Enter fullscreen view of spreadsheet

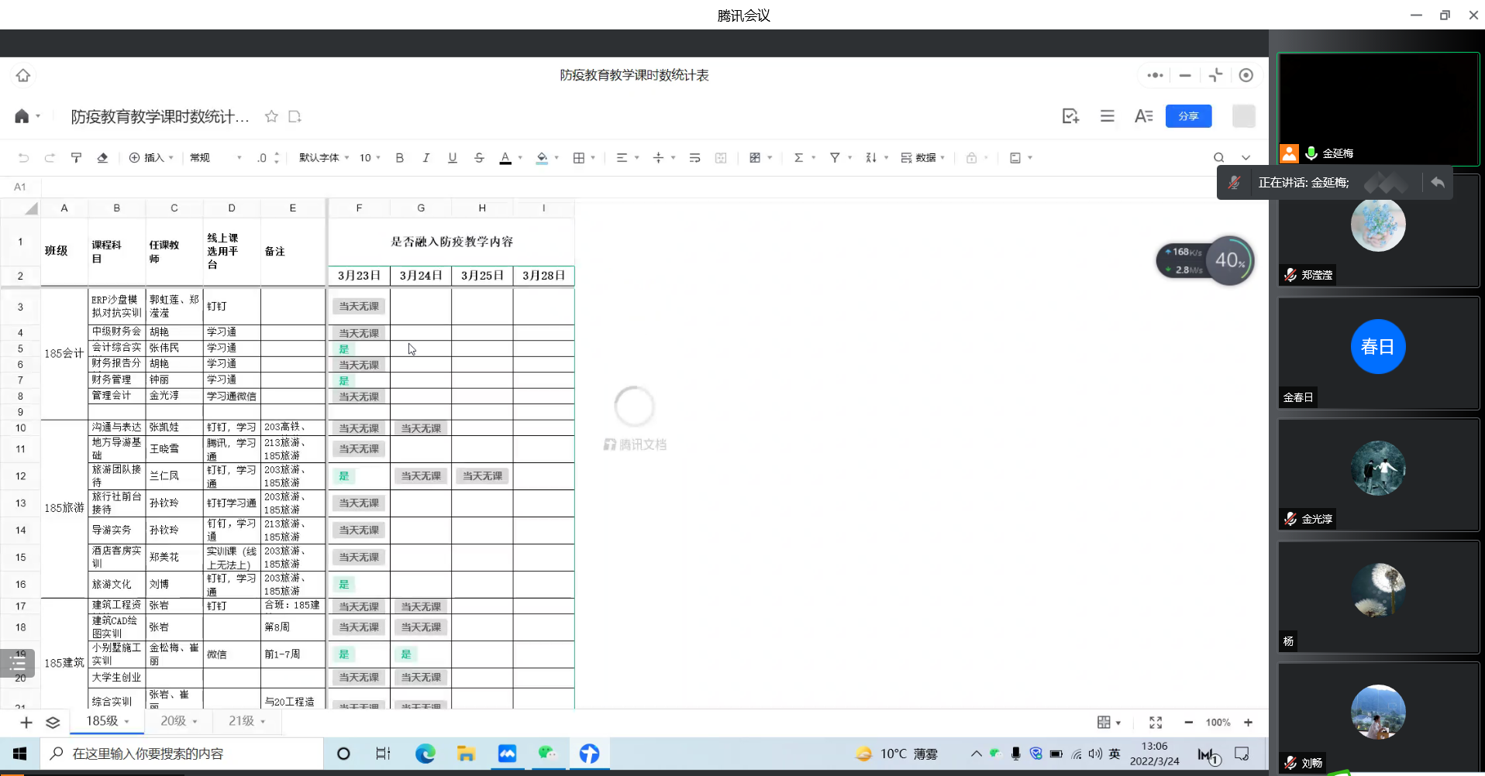(x=1156, y=723)
